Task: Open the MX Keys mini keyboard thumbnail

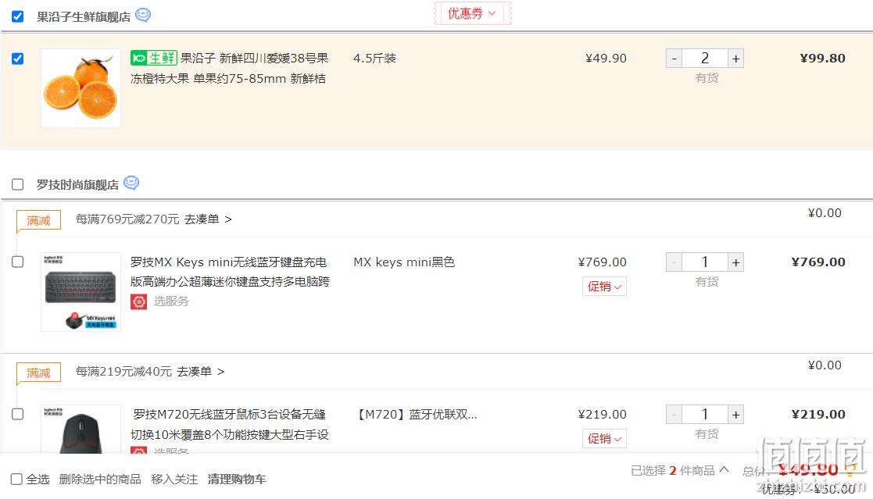Action: pyautogui.click(x=81, y=292)
